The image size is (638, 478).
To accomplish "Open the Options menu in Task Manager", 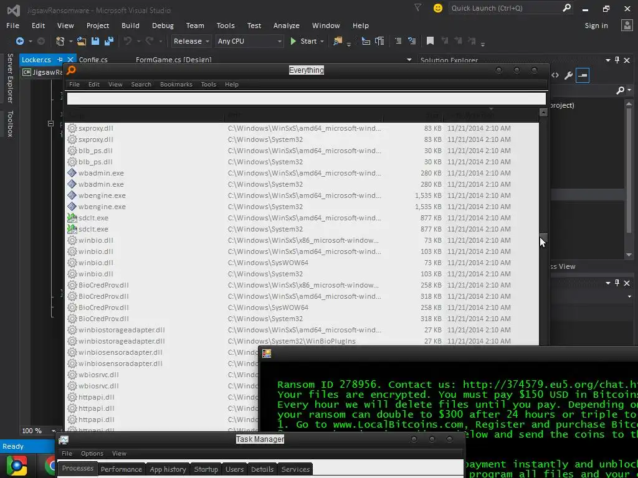I will point(92,453).
